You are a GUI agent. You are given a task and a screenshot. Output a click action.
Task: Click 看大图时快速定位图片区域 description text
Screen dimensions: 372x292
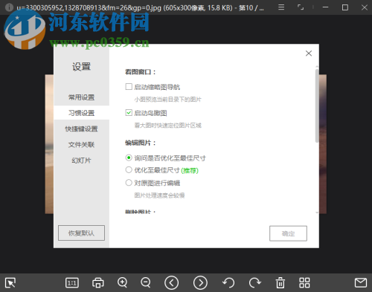point(168,126)
